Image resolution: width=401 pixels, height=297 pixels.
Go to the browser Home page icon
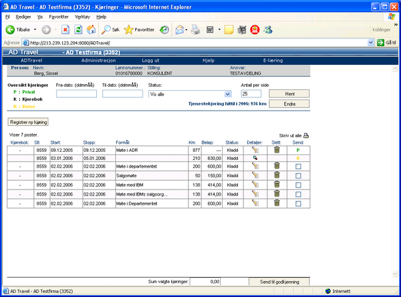(91, 30)
